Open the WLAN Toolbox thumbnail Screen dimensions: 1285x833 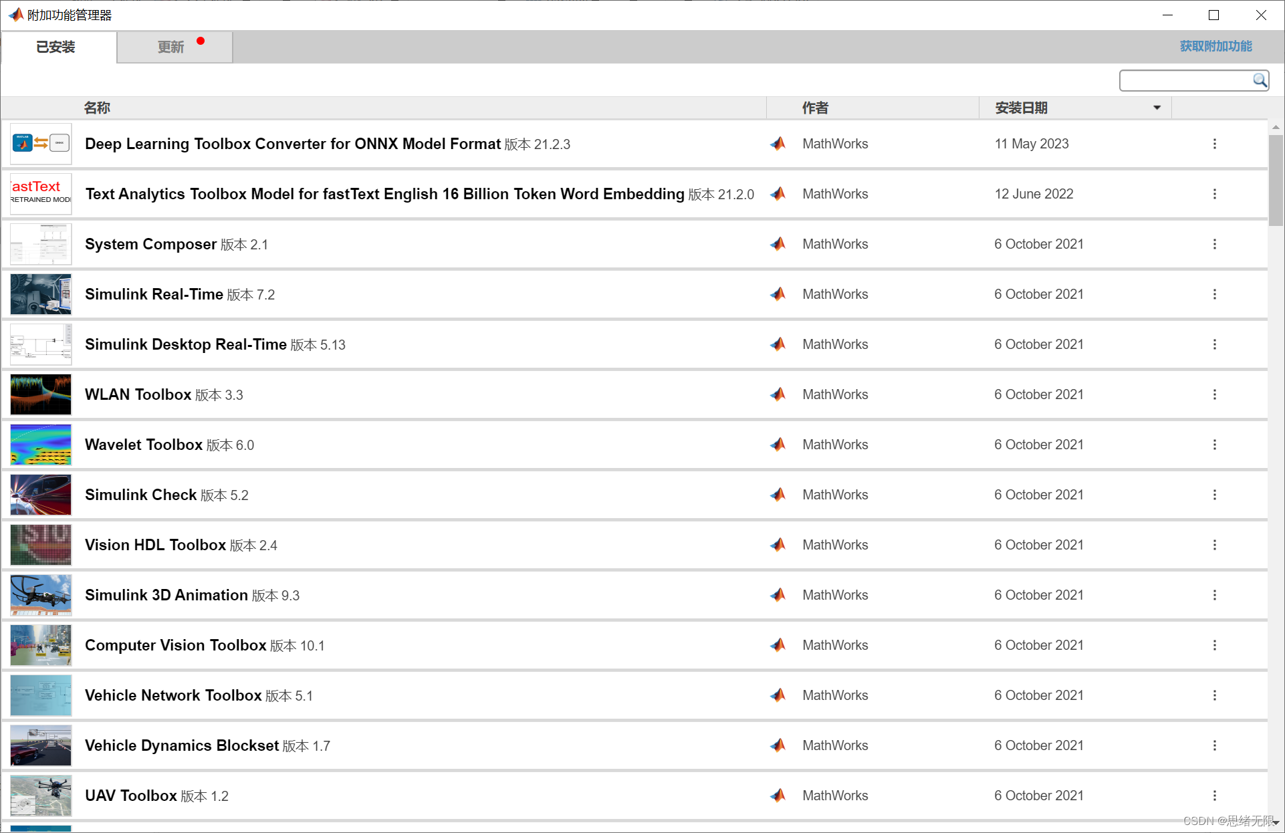(41, 394)
